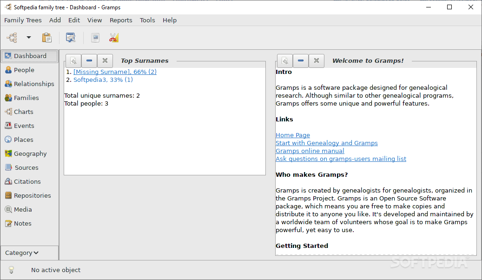
Task: Click the Softpedia3, 33% (1) link
Action: click(x=103, y=80)
